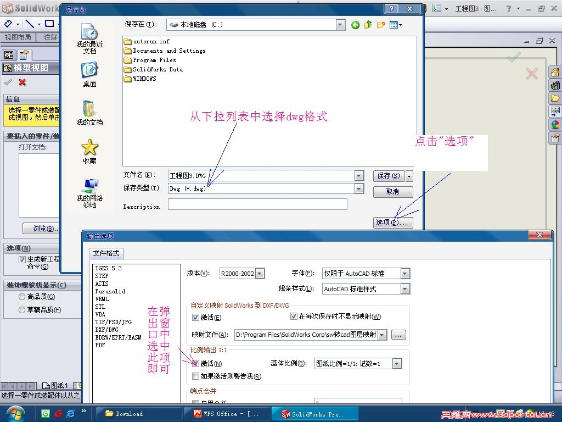Launch Internet Explorer from quick launch
Image resolution: width=562 pixels, height=422 pixels.
tap(71, 414)
